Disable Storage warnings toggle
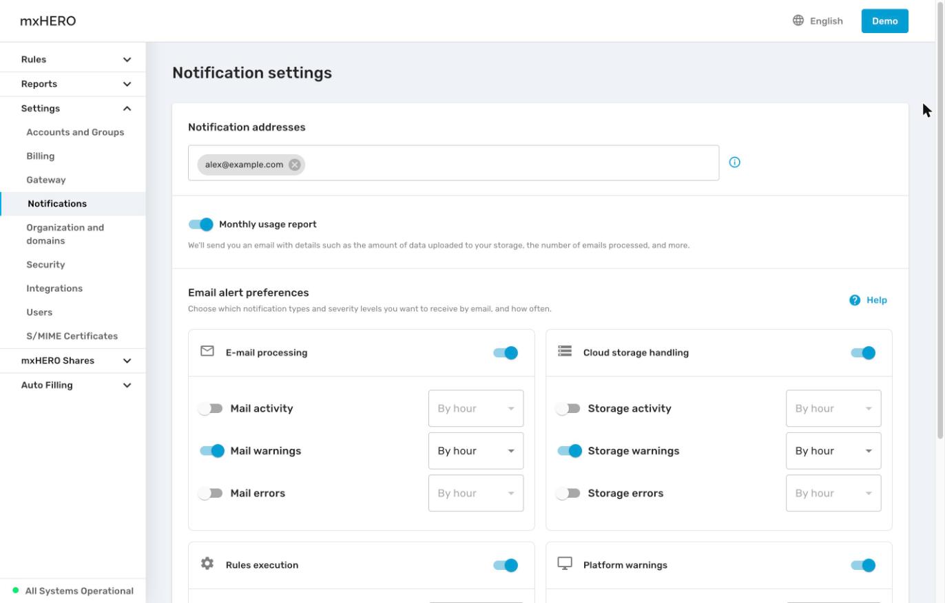The image size is (945, 603). [x=570, y=451]
